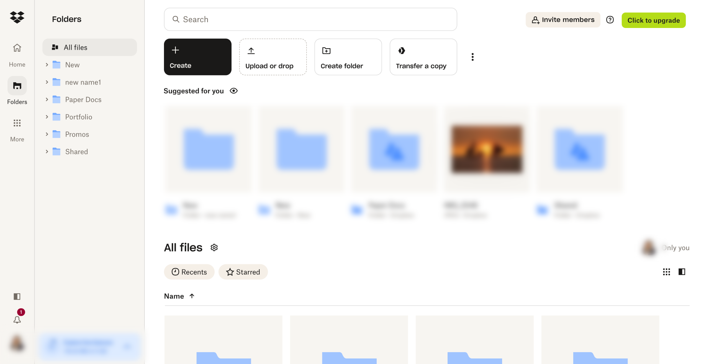Image resolution: width=709 pixels, height=364 pixels.
Task: Click the Dropbox logo icon
Action: coord(17,17)
